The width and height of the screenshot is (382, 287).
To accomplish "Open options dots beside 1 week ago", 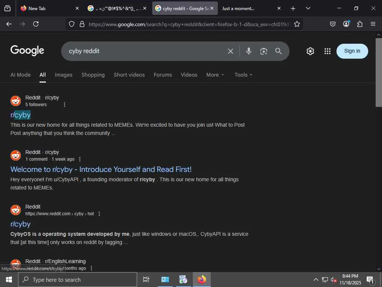I will pyautogui.click(x=80, y=159).
